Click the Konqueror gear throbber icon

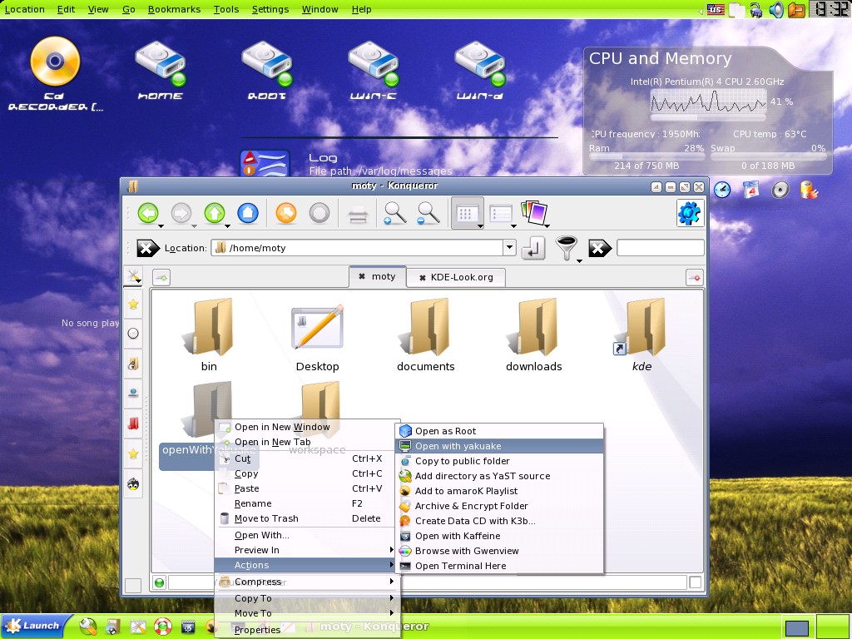pos(690,212)
